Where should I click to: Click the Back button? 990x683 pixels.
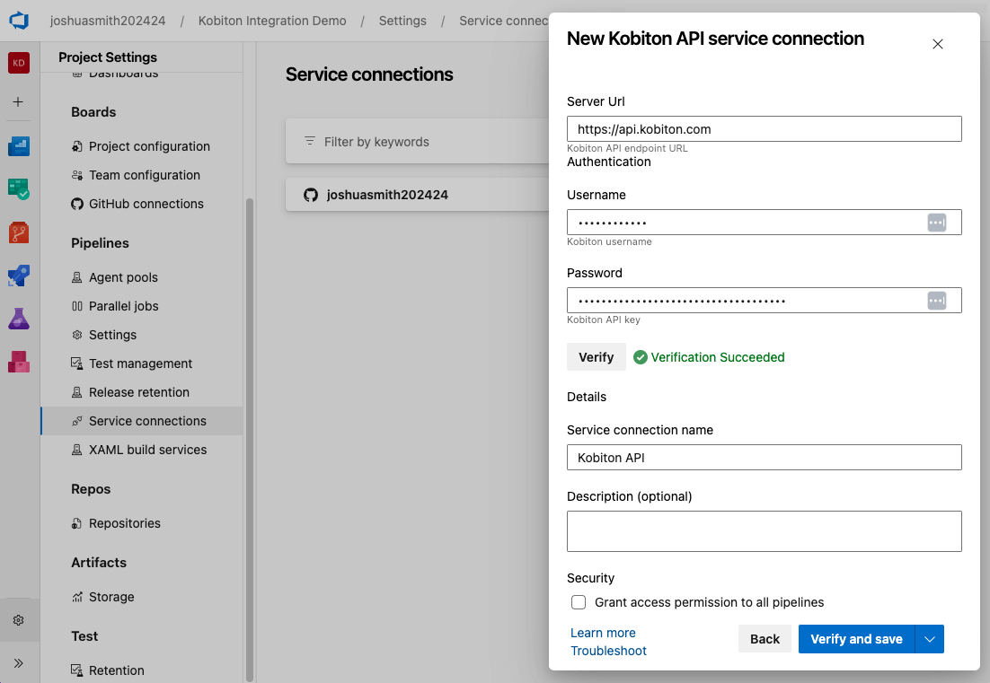(x=765, y=639)
